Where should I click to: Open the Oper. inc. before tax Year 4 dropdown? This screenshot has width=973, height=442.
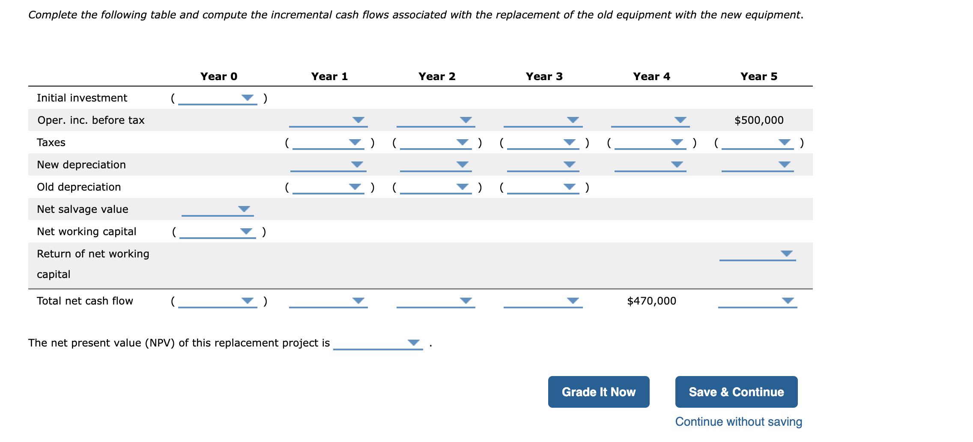point(681,120)
